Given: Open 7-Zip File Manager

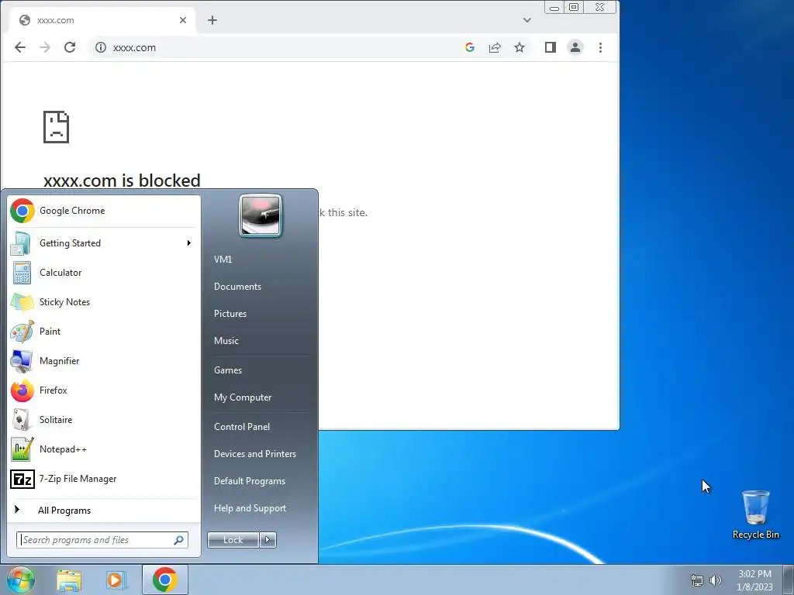Looking at the screenshot, I should (x=103, y=479).
